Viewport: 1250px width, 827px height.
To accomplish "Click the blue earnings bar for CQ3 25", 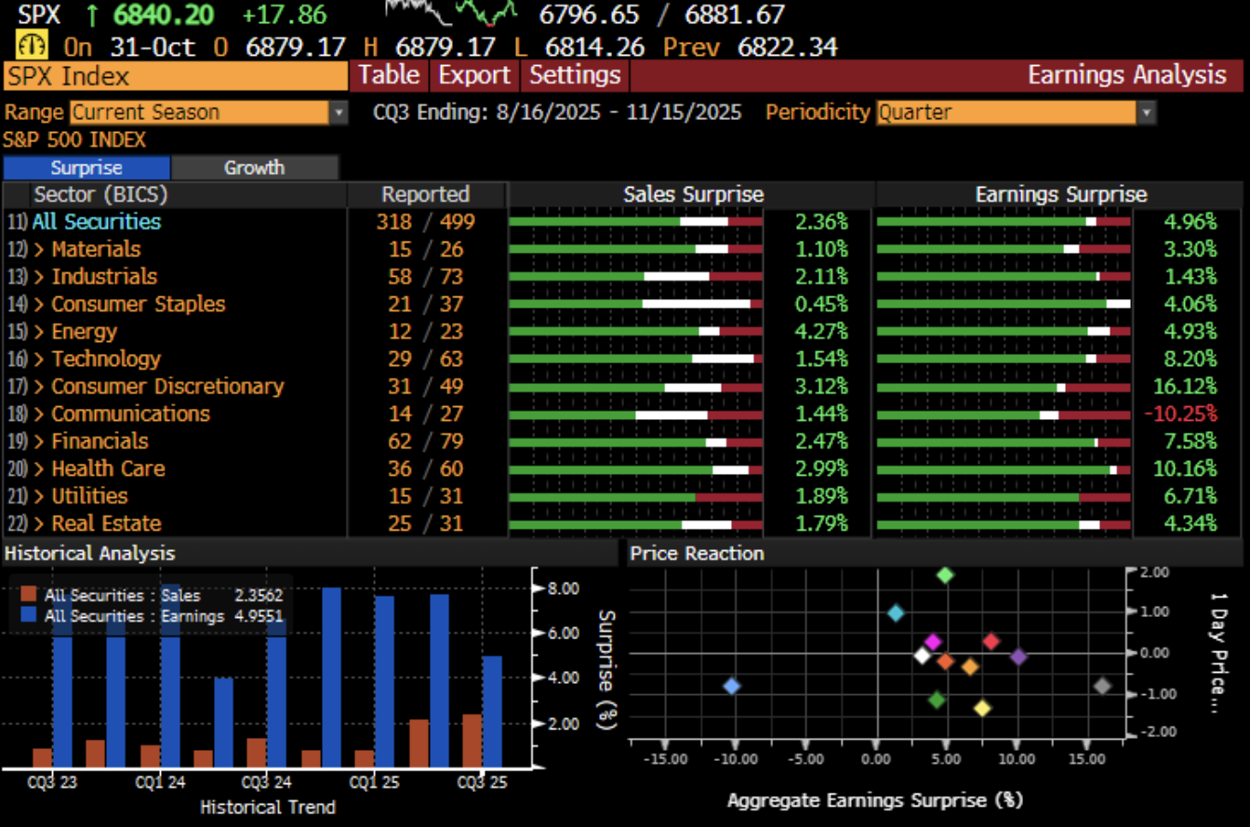I will tap(492, 712).
